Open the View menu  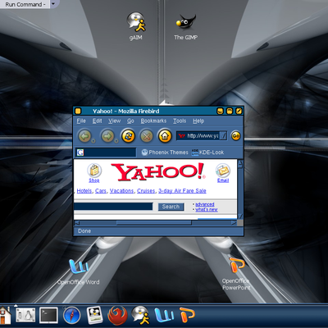114,121
